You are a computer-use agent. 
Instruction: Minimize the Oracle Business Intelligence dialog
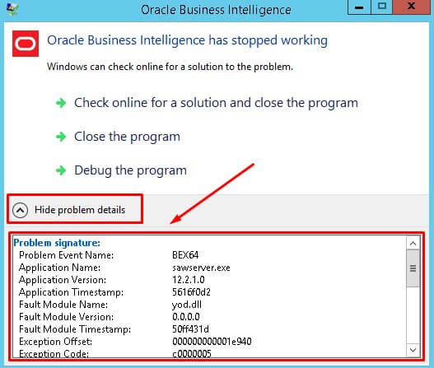click(359, 7)
